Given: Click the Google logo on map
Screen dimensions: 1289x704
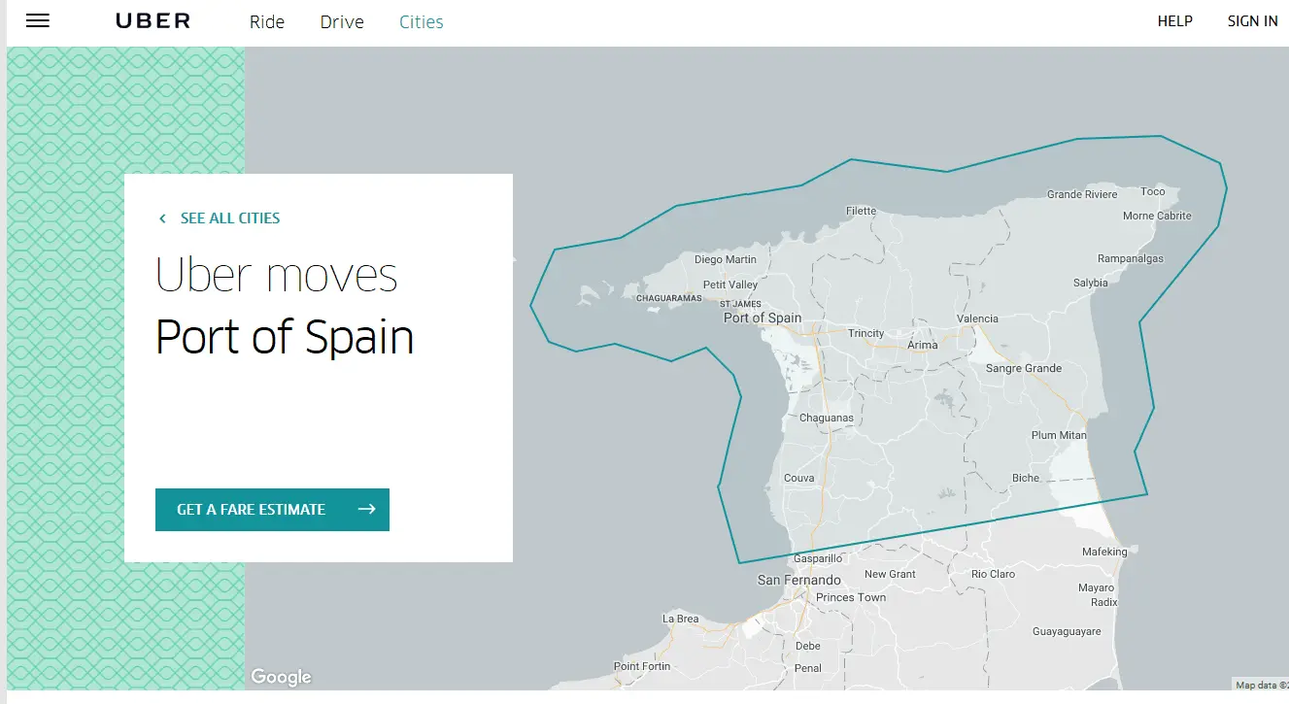Looking at the screenshot, I should [281, 677].
